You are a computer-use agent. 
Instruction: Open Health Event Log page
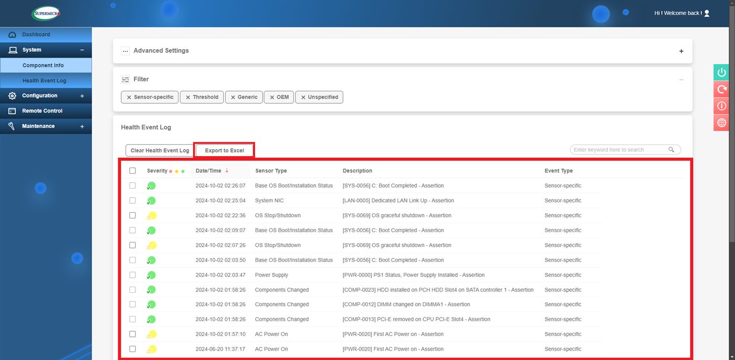(46, 81)
